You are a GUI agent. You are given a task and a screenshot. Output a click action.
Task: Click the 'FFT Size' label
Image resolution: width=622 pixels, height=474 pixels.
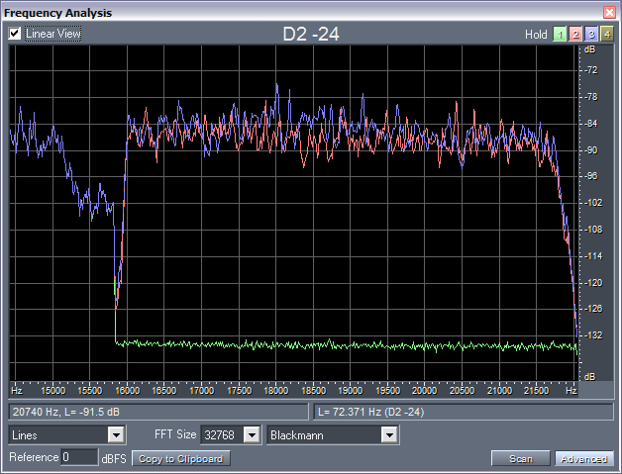pyautogui.click(x=175, y=434)
